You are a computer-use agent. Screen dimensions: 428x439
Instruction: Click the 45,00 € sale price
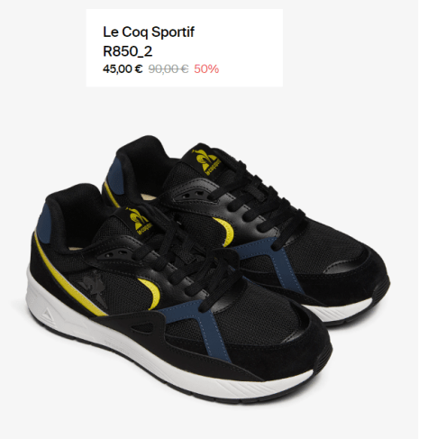coord(123,69)
